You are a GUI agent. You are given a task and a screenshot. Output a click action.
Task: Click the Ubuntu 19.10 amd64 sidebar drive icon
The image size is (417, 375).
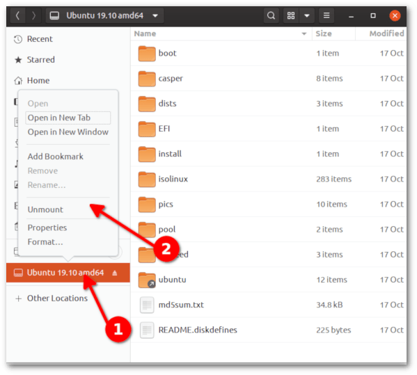18,273
